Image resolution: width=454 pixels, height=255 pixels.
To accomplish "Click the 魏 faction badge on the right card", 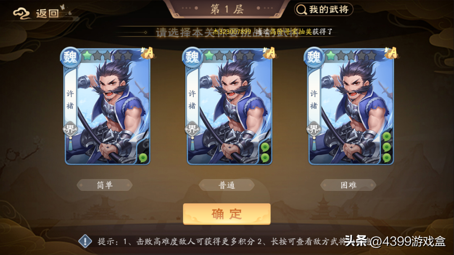I will (x=314, y=57).
